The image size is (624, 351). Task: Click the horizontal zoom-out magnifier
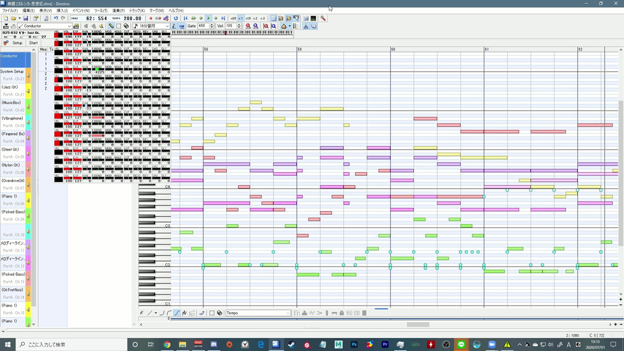coord(256,26)
